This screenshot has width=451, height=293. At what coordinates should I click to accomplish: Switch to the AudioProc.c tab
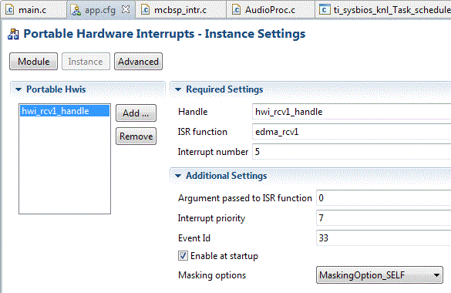click(x=270, y=10)
